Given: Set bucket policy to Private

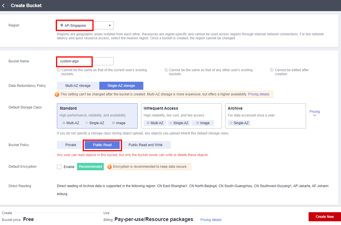Looking at the screenshot, I should 71,145.
